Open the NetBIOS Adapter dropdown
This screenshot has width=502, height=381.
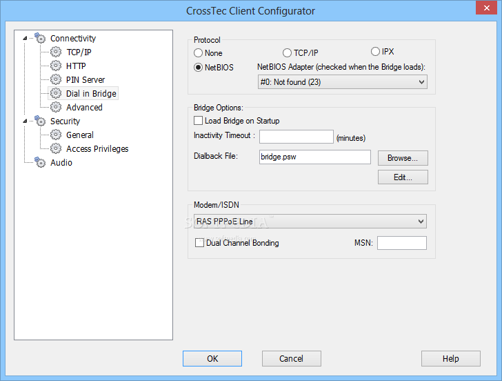[343, 82]
